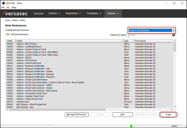187x128 pixels.
Task: Click the horizontal scrollbar thumb
Action: click(57, 110)
